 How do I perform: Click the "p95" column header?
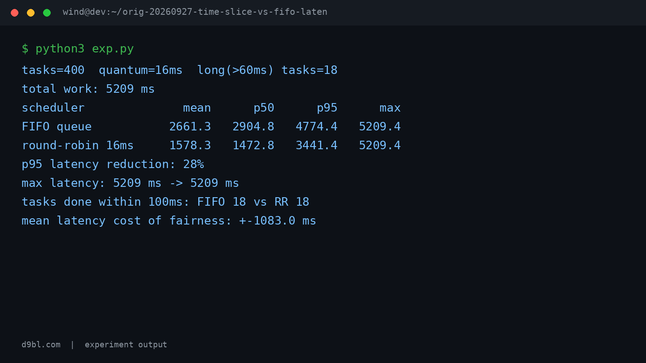[327, 108]
